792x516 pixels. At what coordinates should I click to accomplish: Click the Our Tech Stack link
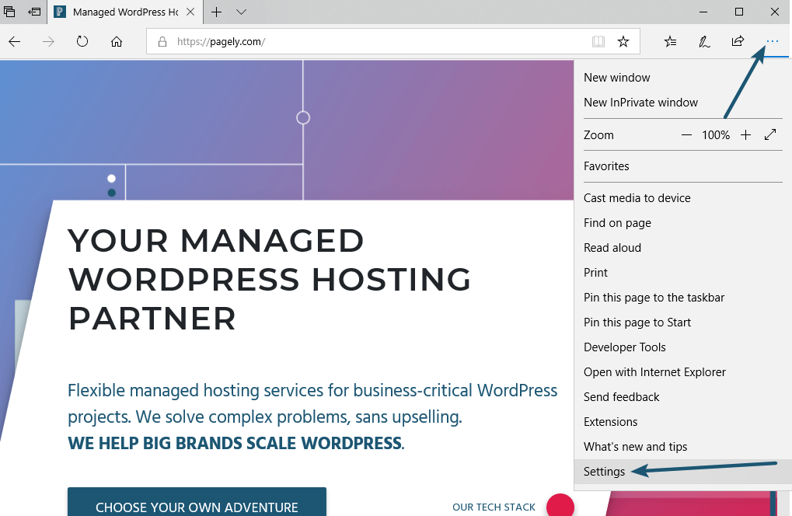pos(494,507)
